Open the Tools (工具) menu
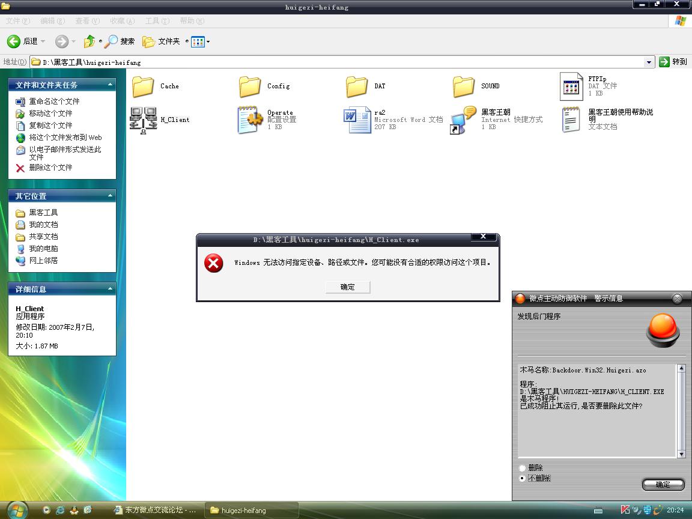The height and width of the screenshot is (519, 692). click(157, 21)
